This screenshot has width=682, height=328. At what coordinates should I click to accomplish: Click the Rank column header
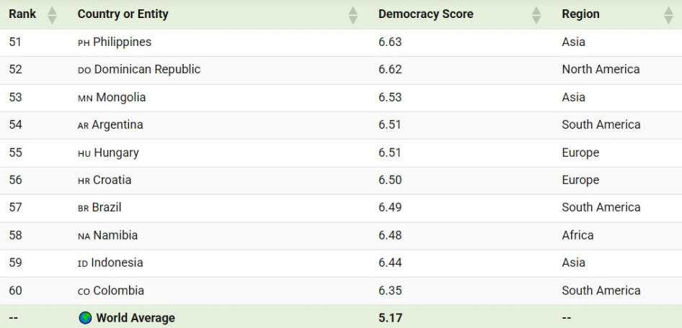tap(22, 14)
